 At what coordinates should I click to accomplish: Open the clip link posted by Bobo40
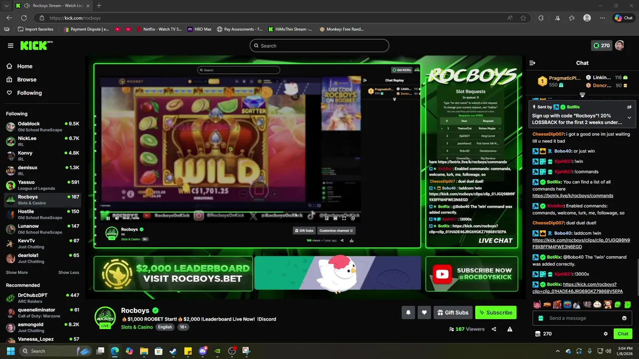click(581, 243)
